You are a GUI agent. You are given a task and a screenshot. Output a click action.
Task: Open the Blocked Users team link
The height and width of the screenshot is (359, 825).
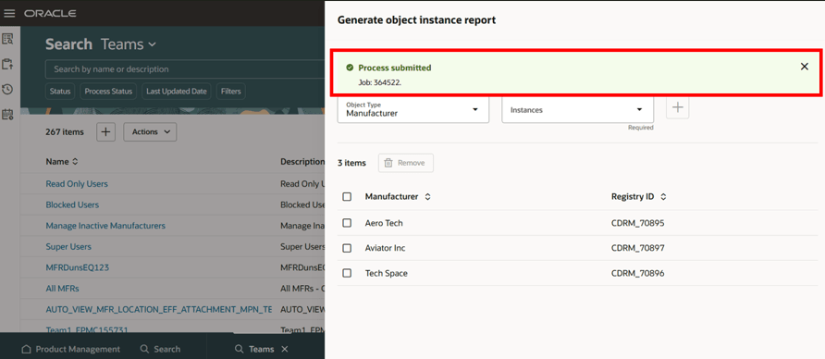click(x=72, y=204)
